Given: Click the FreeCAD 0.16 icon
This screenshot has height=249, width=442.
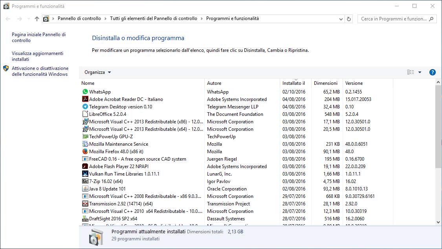Looking at the screenshot, I should pyautogui.click(x=85, y=159).
